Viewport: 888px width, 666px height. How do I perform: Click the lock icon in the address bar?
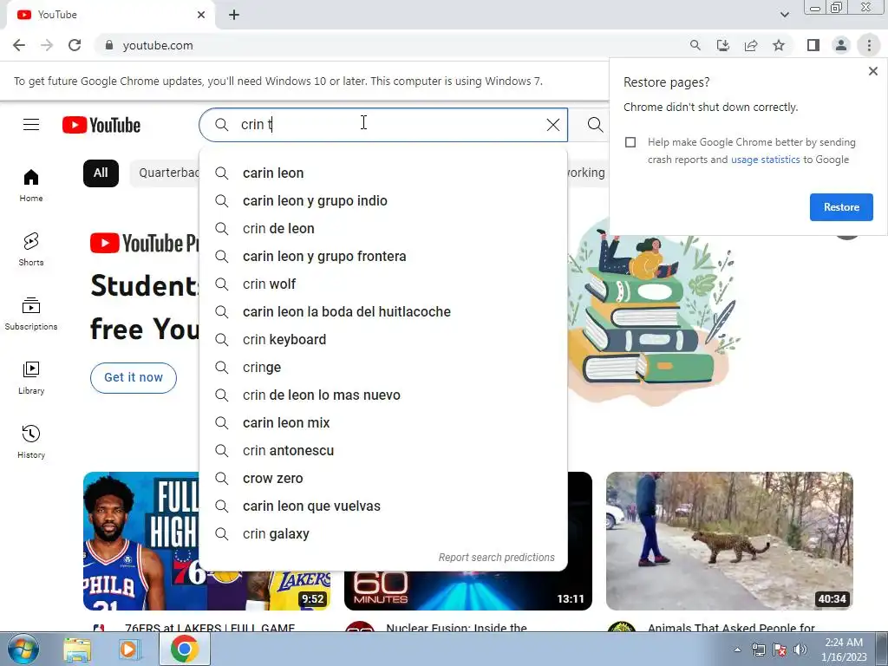tap(109, 45)
